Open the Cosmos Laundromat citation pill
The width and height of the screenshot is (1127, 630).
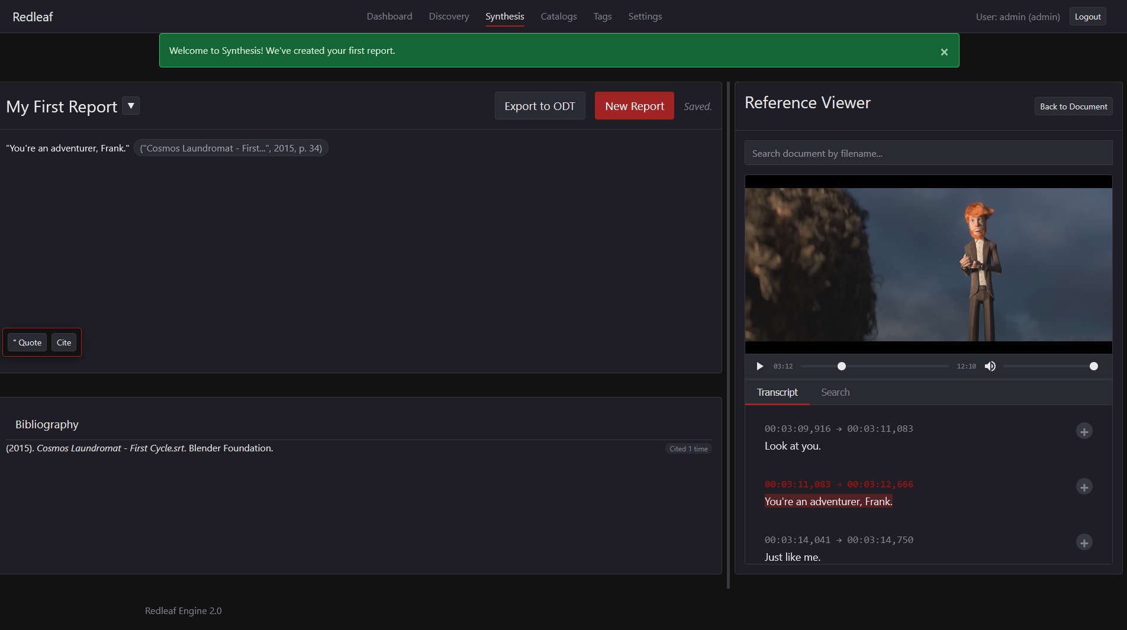(231, 148)
